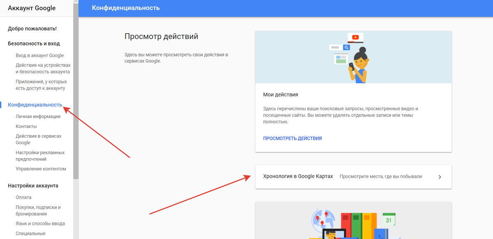Click Просмотрите места, где вы побывали text

pos(381,177)
